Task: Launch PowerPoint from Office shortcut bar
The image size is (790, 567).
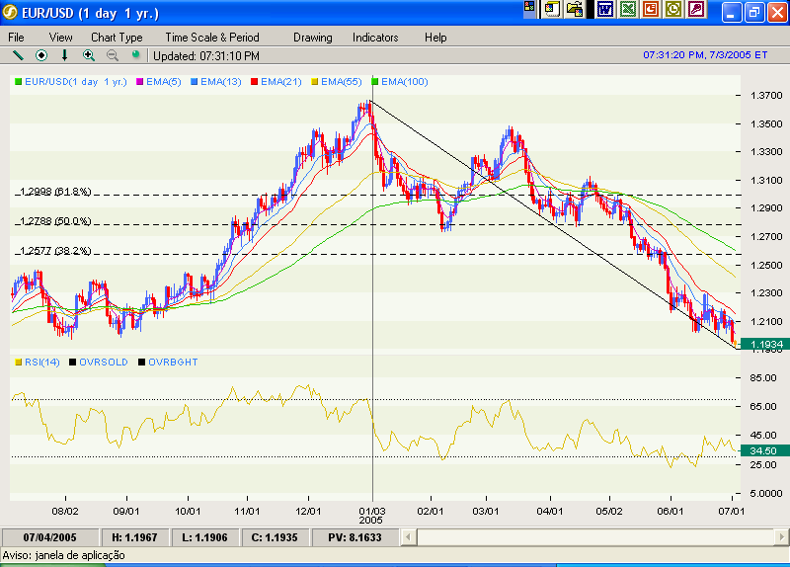Action: tap(651, 10)
